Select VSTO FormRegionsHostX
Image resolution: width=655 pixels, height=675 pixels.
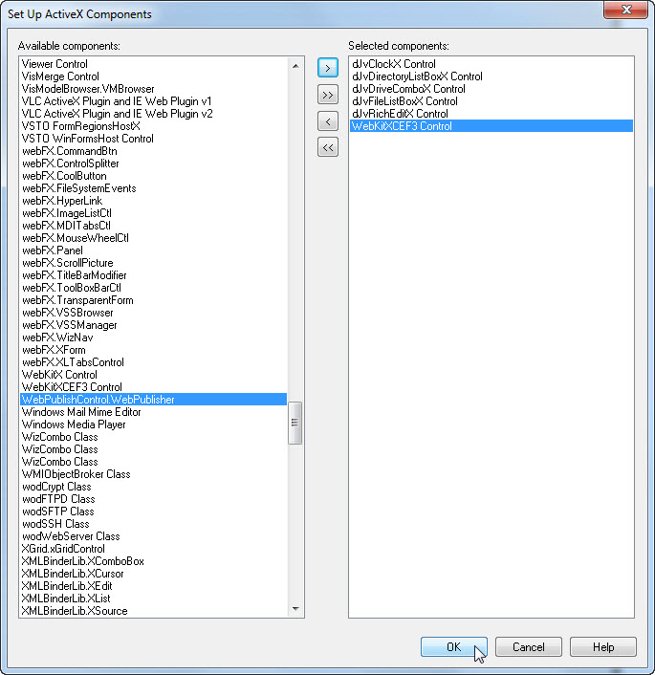[153, 126]
